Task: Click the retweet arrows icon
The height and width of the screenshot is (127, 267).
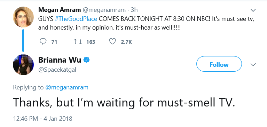Action: click(x=78, y=41)
